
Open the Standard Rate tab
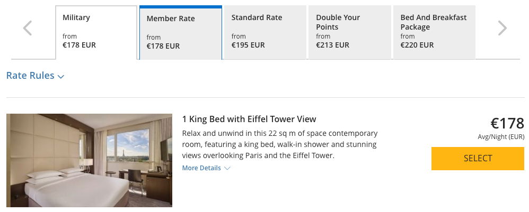pos(265,32)
